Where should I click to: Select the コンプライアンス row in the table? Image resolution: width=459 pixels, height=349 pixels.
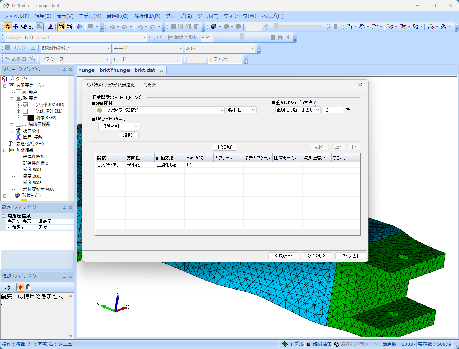click(x=227, y=165)
